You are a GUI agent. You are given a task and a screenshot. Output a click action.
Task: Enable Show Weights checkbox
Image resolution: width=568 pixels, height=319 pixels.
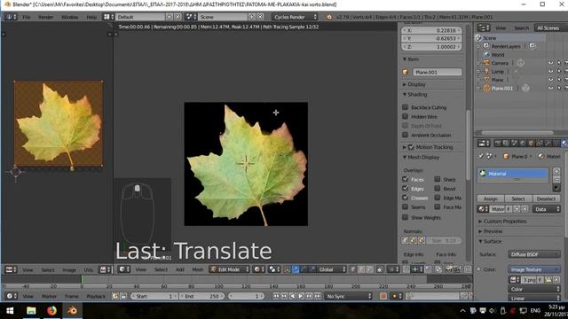pyautogui.click(x=406, y=217)
